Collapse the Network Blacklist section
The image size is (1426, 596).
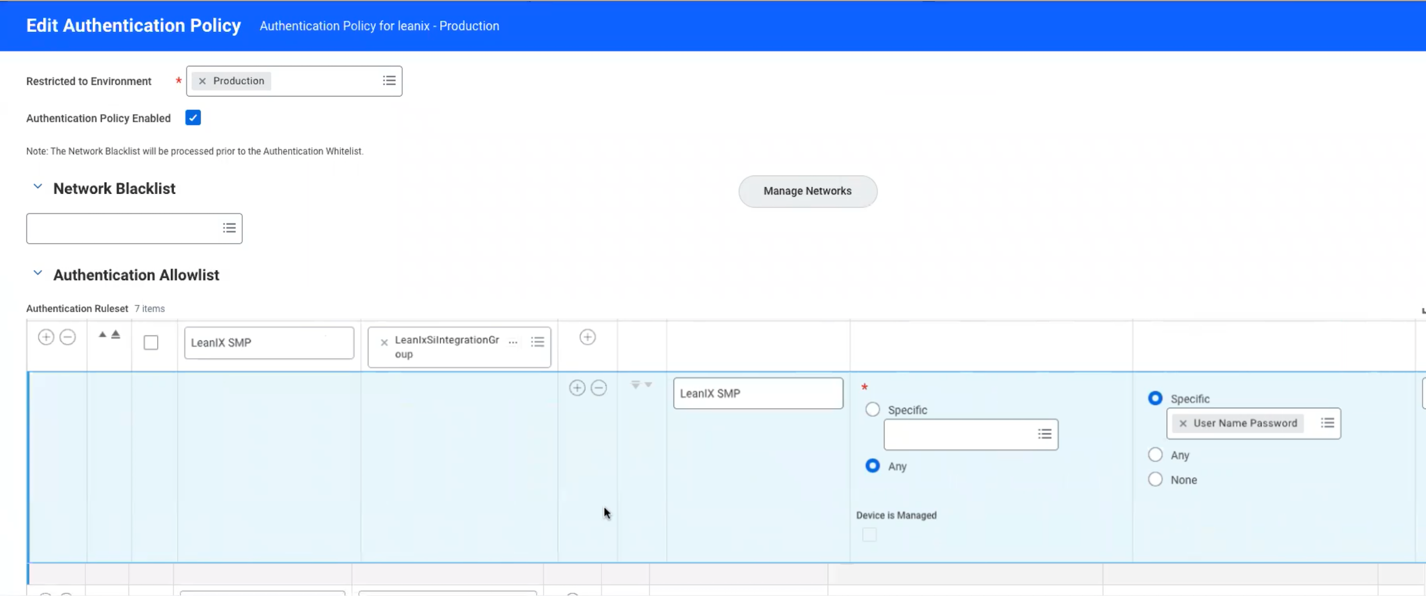pos(38,187)
